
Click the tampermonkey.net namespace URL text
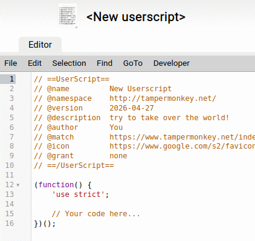(163, 98)
